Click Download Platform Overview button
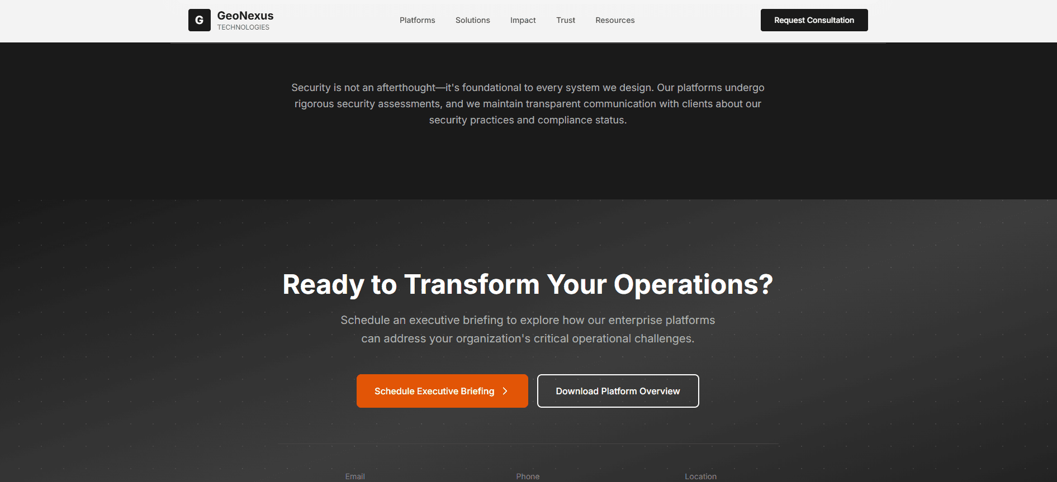The image size is (1057, 482). (x=618, y=391)
